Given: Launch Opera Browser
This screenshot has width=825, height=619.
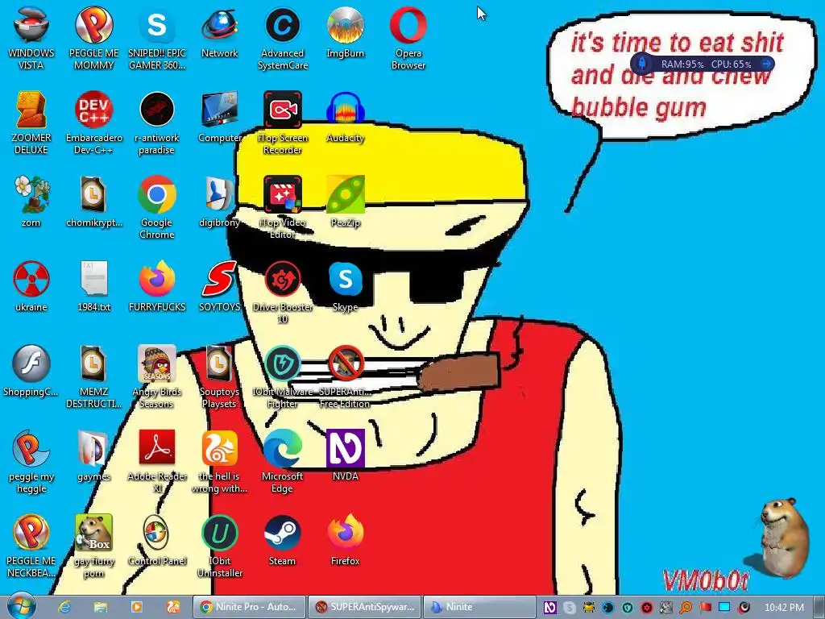Looking at the screenshot, I should coord(408,38).
